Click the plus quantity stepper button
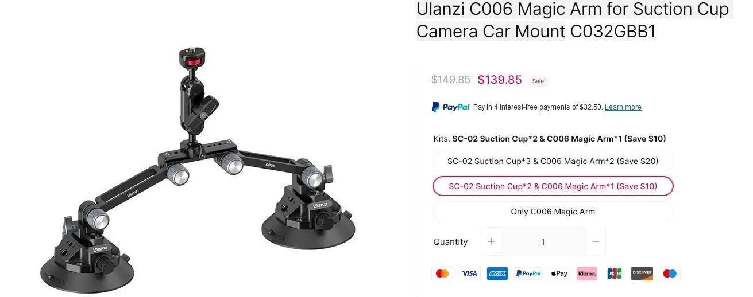The width and height of the screenshot is (753, 297). tap(491, 242)
